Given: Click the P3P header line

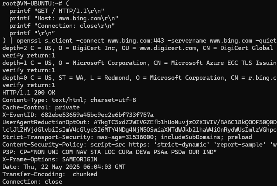Looking at the screenshot, I should pos(109,152).
